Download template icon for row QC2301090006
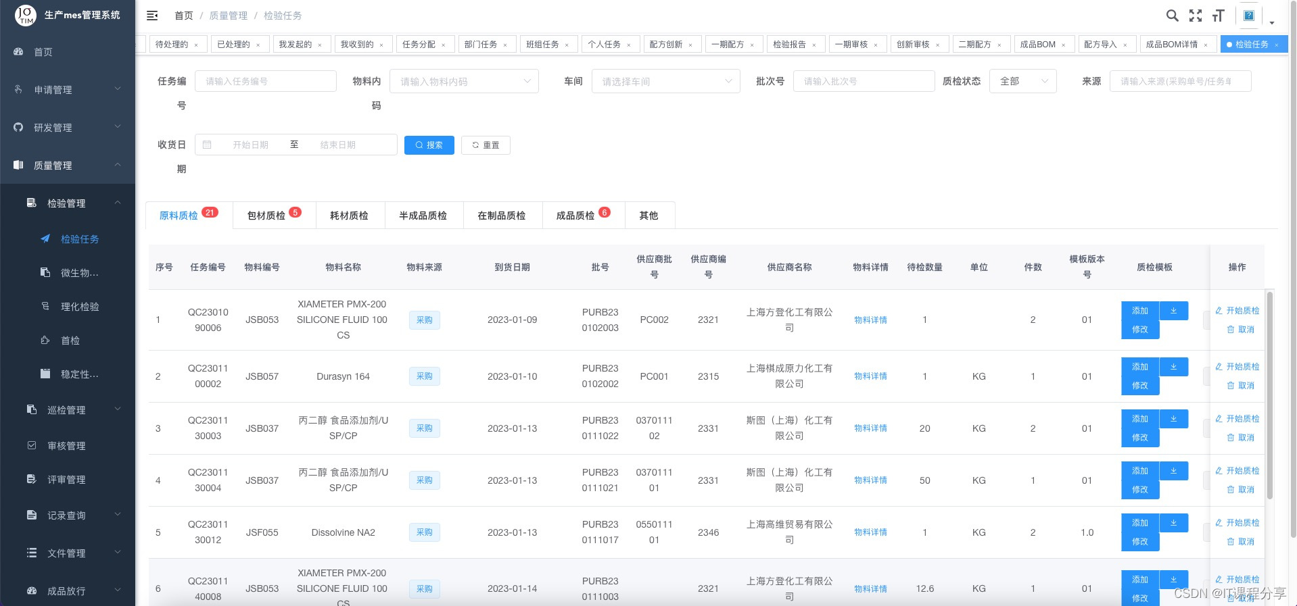 (x=1174, y=311)
